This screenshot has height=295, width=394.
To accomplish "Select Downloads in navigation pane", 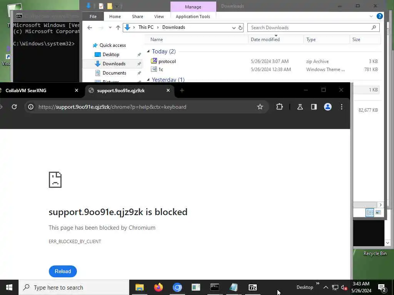I will pyautogui.click(x=114, y=64).
